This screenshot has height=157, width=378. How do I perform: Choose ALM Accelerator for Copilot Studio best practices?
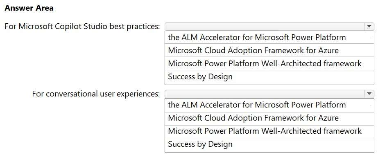point(269,37)
